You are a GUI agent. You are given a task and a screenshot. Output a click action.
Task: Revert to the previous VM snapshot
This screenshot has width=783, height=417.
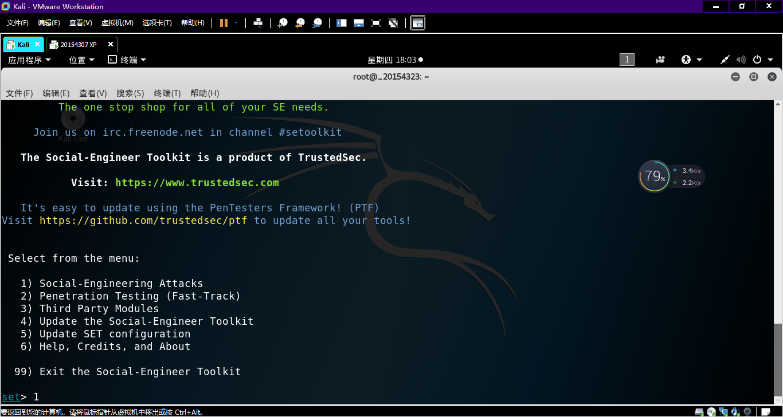300,23
